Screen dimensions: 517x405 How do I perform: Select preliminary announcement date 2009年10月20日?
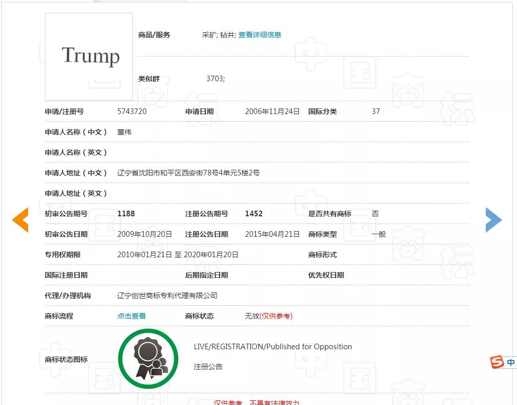pos(145,234)
